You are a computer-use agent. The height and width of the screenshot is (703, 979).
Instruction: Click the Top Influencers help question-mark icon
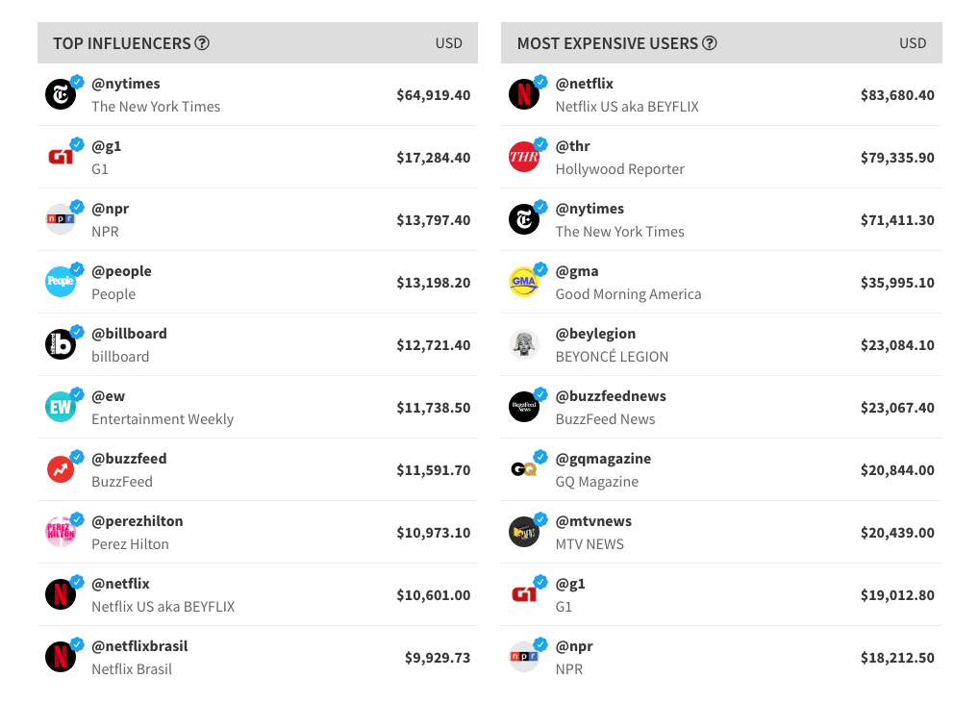pos(202,43)
